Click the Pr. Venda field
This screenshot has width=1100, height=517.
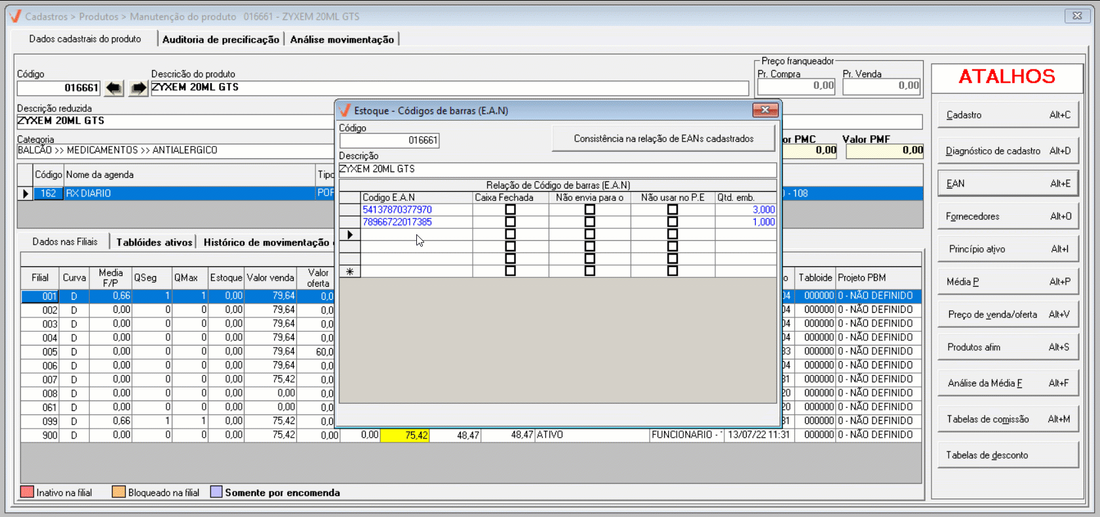[882, 86]
